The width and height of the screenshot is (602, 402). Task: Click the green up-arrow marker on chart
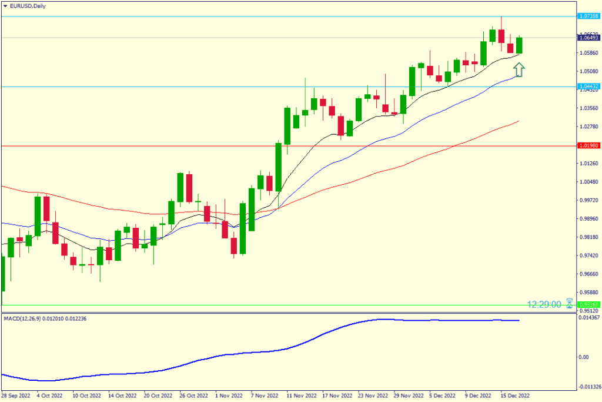pyautogui.click(x=519, y=70)
